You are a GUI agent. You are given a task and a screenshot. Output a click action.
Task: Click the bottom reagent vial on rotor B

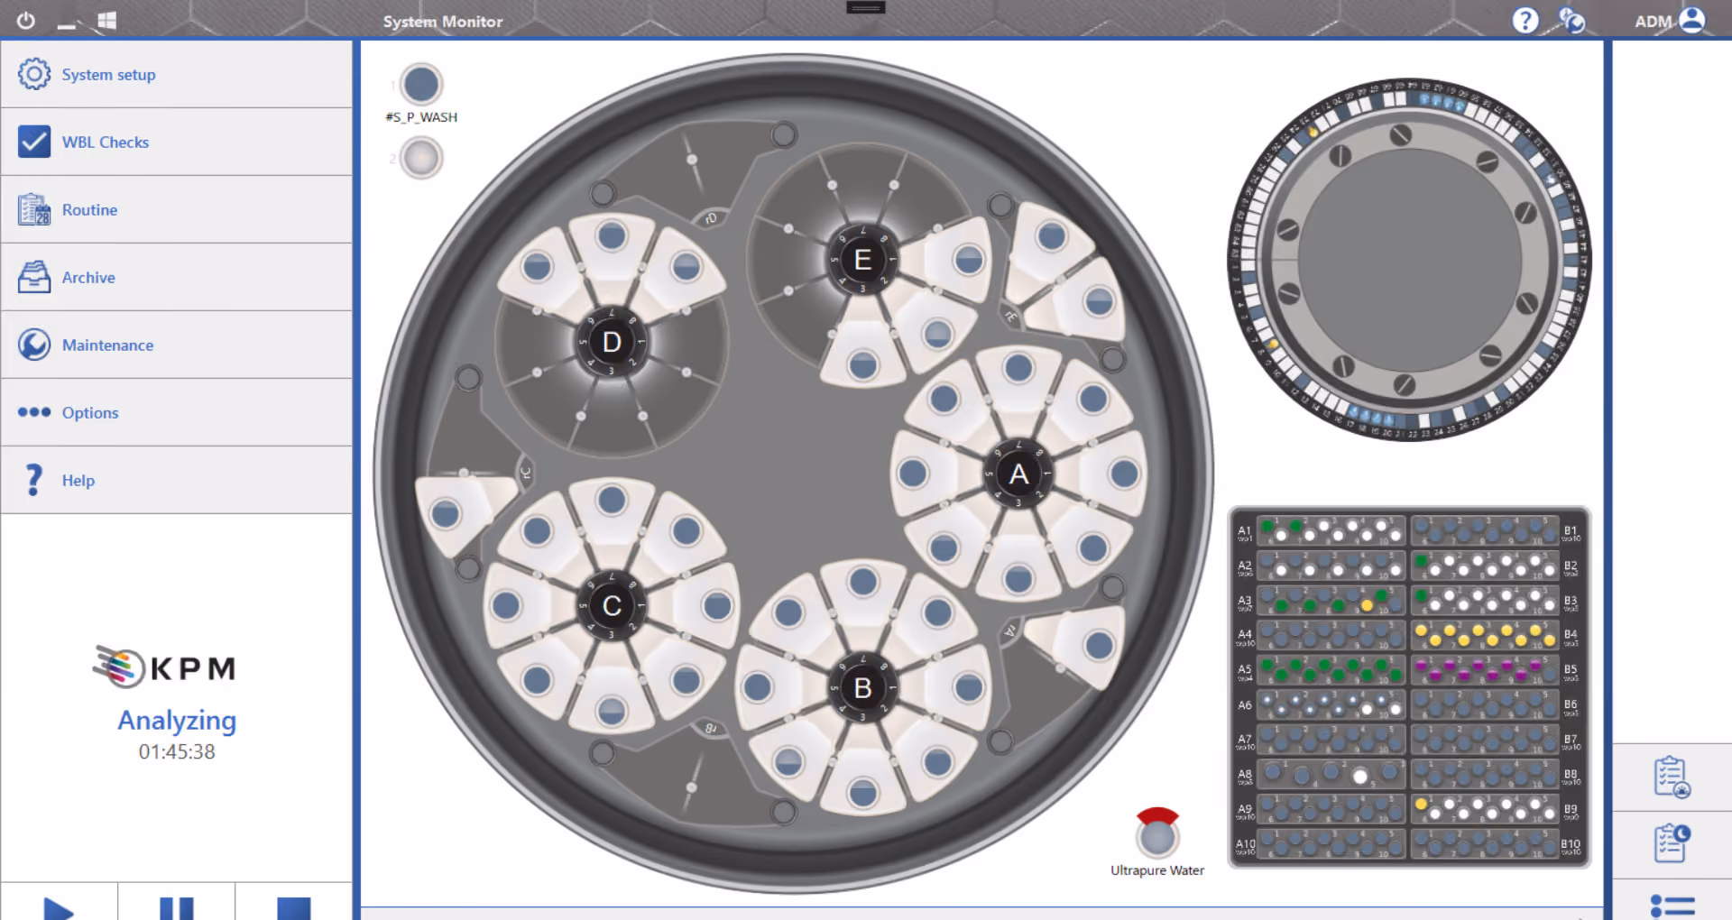(x=862, y=794)
